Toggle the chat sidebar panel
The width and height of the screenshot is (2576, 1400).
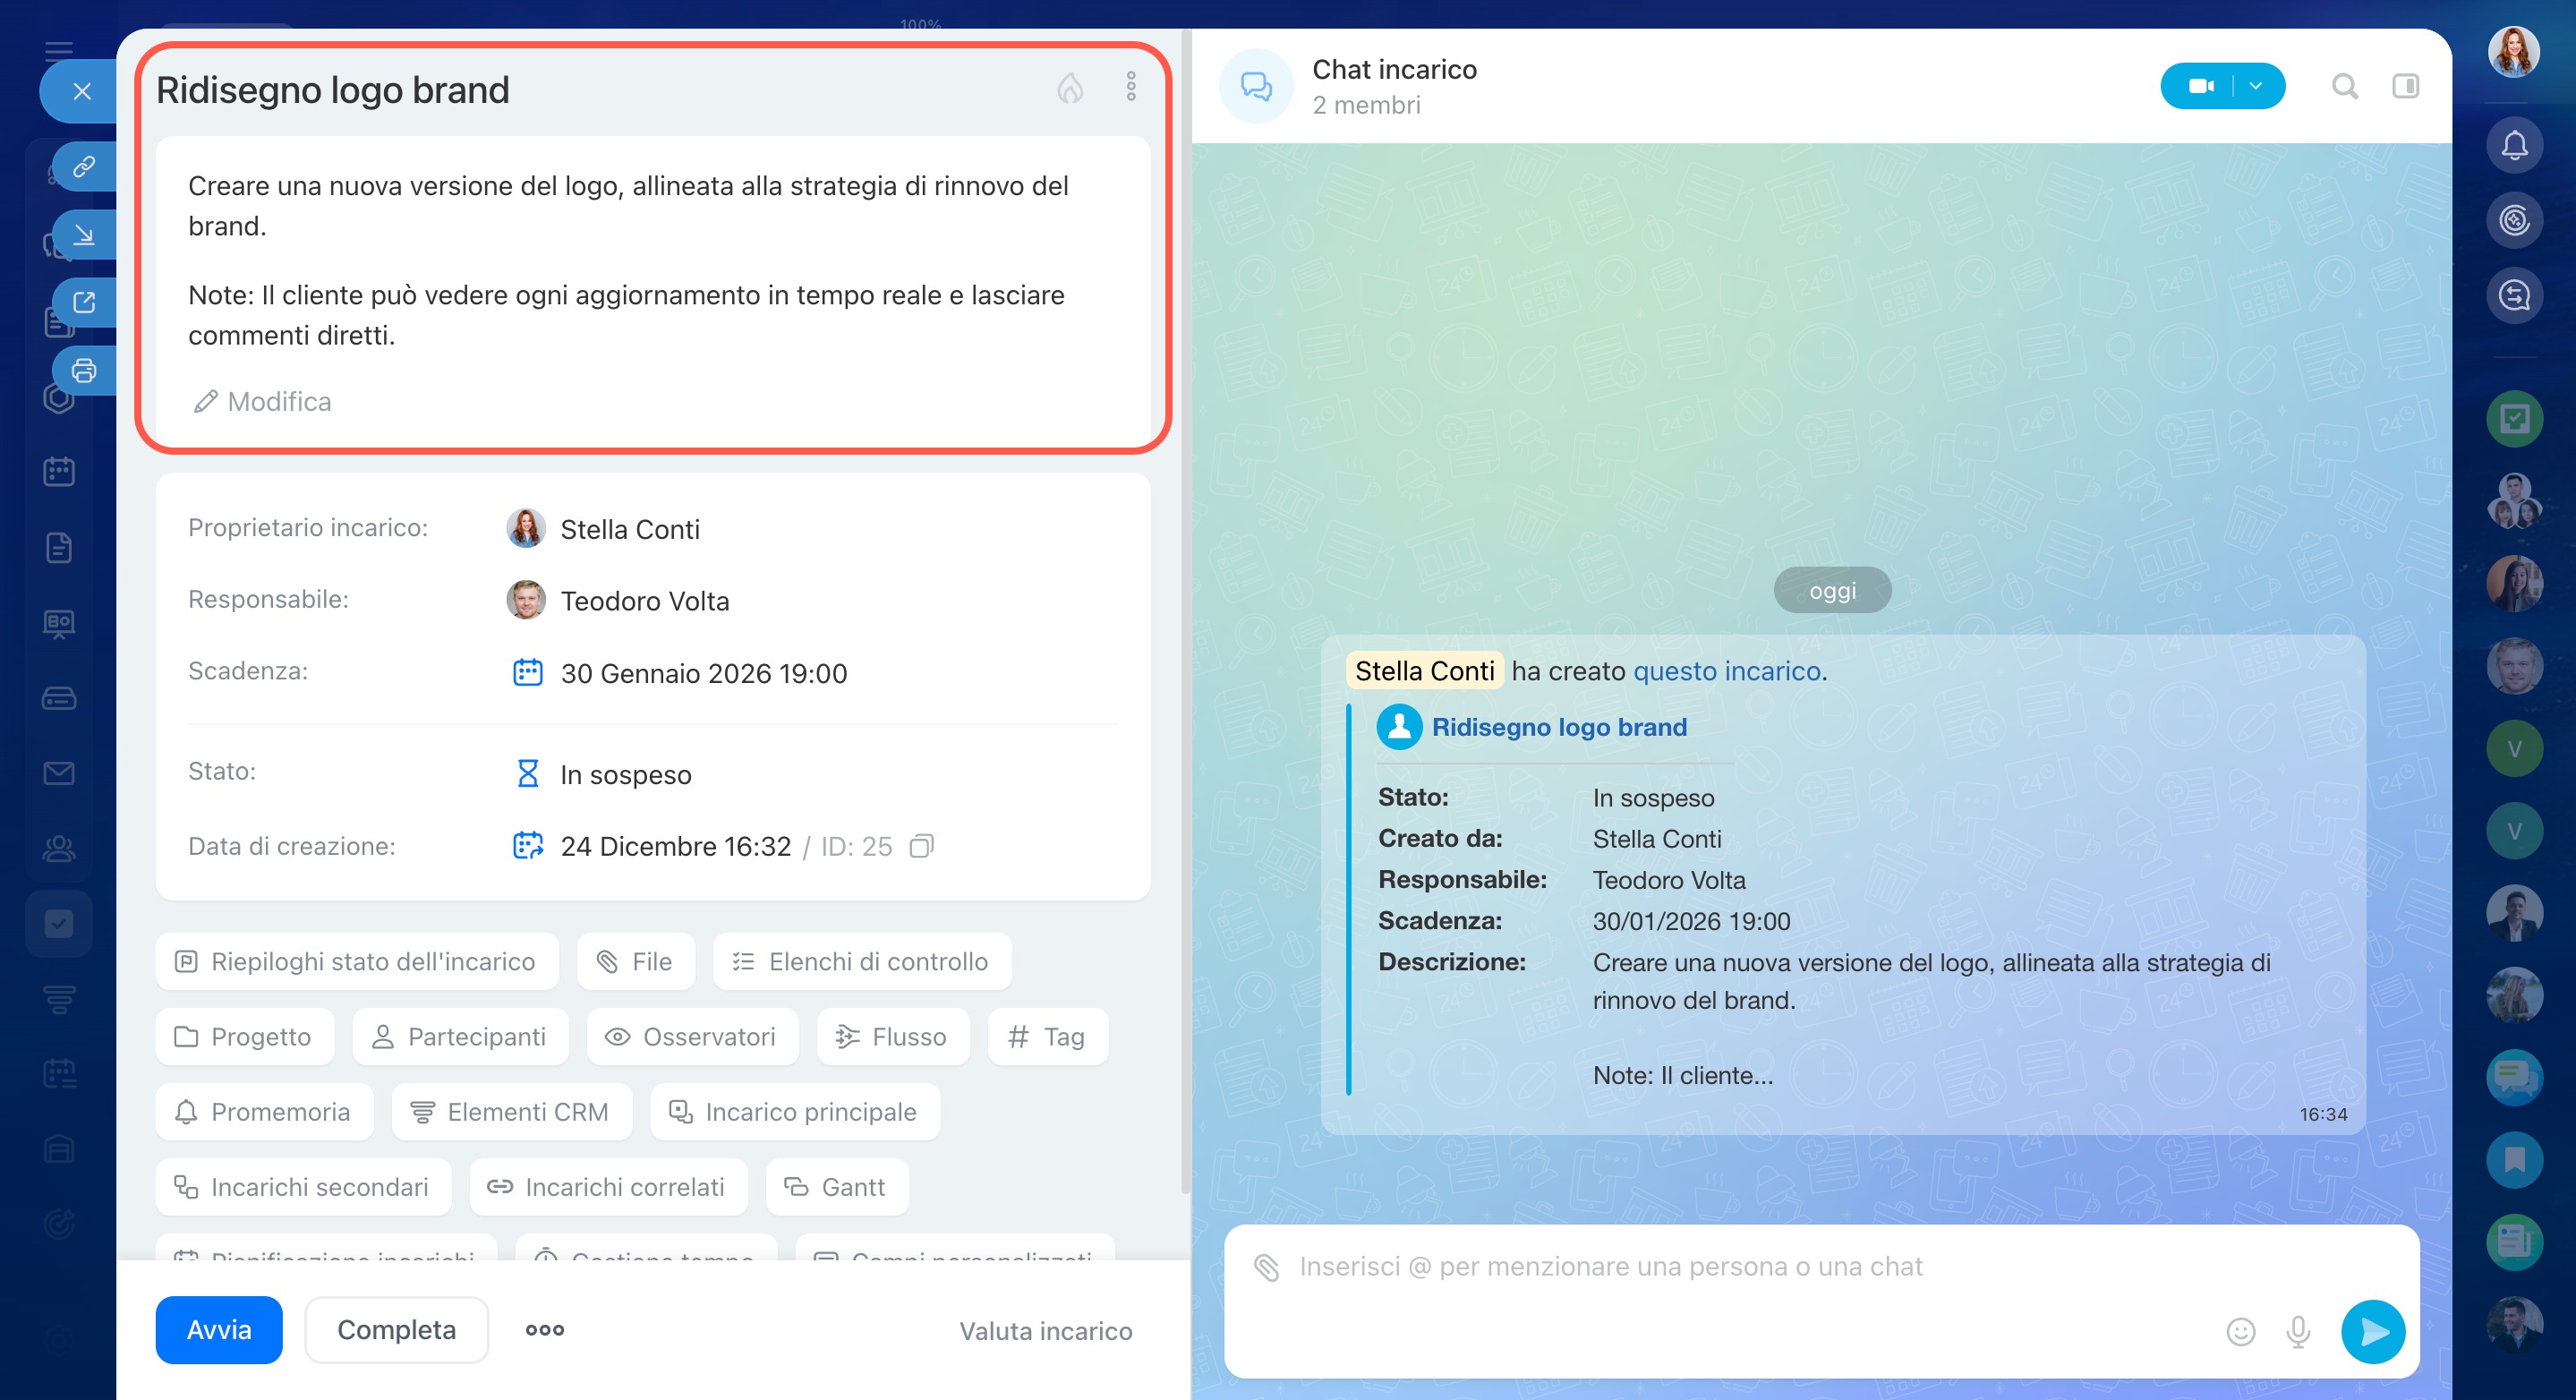click(2405, 86)
